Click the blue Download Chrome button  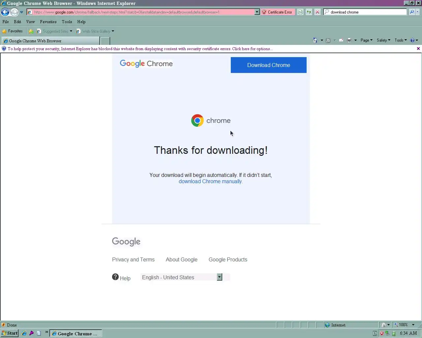269,65
